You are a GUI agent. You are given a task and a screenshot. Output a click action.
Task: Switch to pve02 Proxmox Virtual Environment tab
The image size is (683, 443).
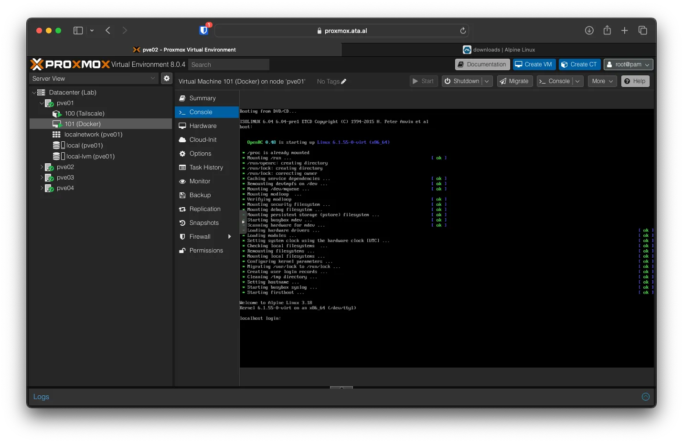coord(184,50)
